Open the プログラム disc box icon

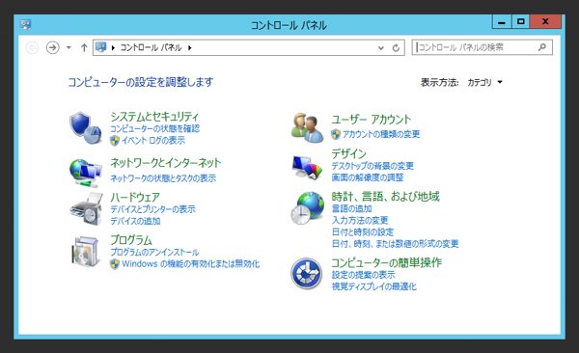86,252
